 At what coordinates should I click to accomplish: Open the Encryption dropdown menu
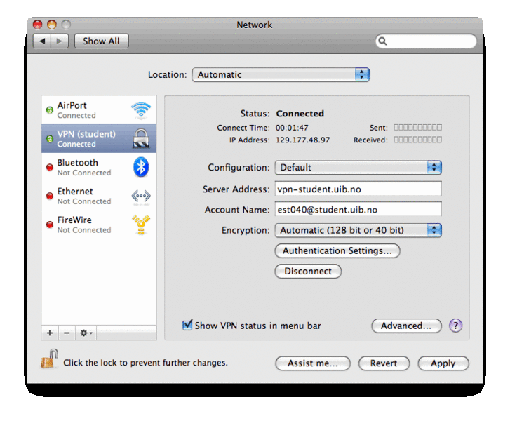[x=358, y=230]
